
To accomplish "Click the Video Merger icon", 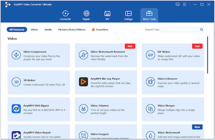I will tap(150, 109).
